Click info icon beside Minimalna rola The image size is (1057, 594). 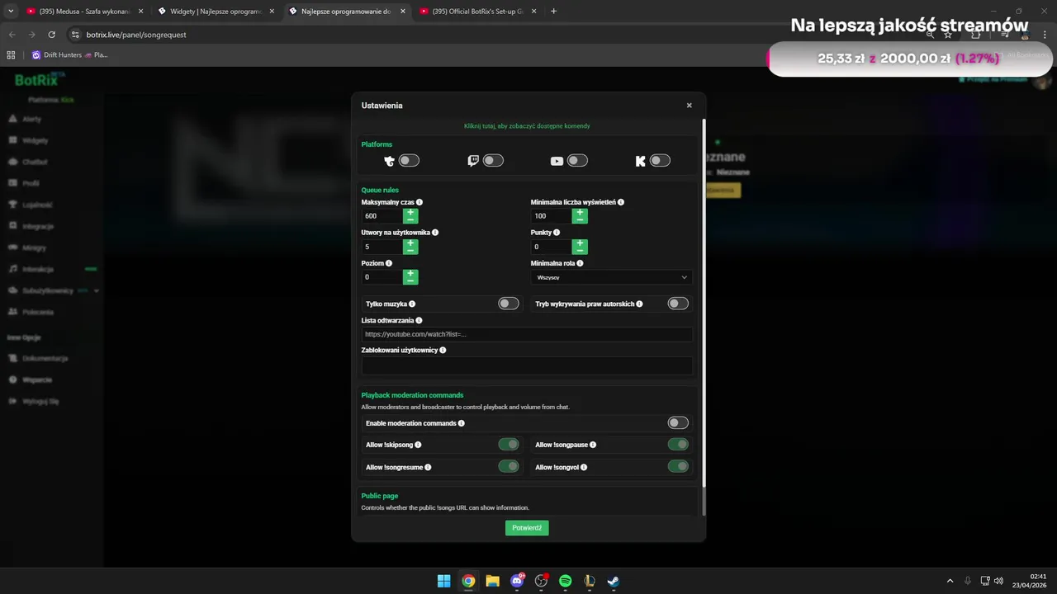tap(580, 263)
